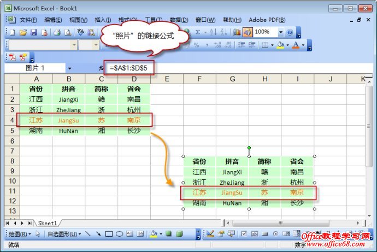Screen dimensions: 377x252
Task: Apply the Percent style icon
Action: (197, 45)
